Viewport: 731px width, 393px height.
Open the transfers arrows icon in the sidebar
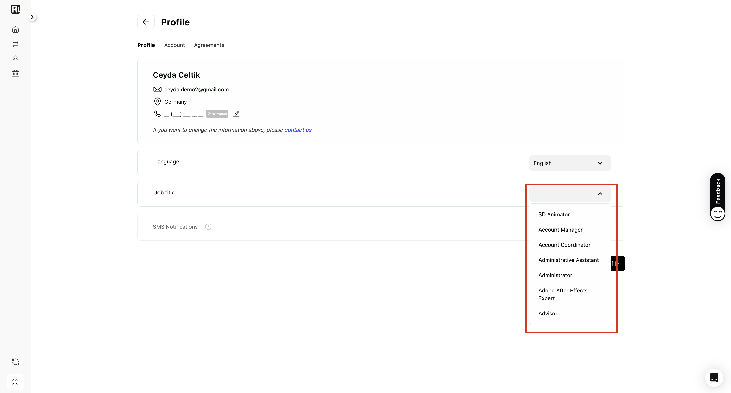click(x=15, y=44)
